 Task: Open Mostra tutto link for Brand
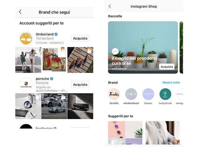(x=171, y=83)
